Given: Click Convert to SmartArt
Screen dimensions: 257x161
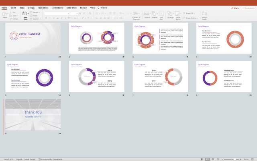Looking at the screenshot, I should tap(137, 14).
